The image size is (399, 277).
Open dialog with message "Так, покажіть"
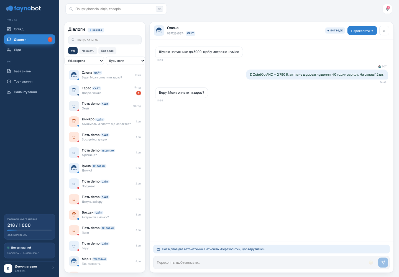(x=105, y=261)
